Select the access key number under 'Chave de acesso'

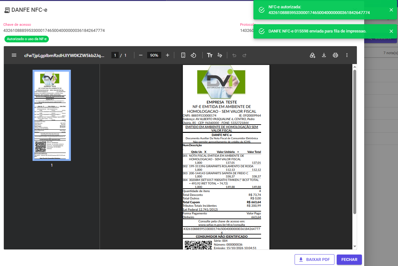[54, 31]
